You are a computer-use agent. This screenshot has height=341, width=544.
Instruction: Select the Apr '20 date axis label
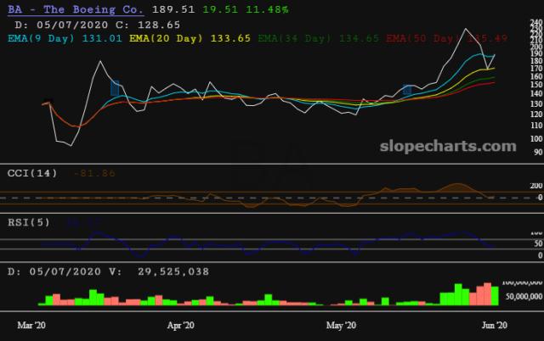(180, 325)
